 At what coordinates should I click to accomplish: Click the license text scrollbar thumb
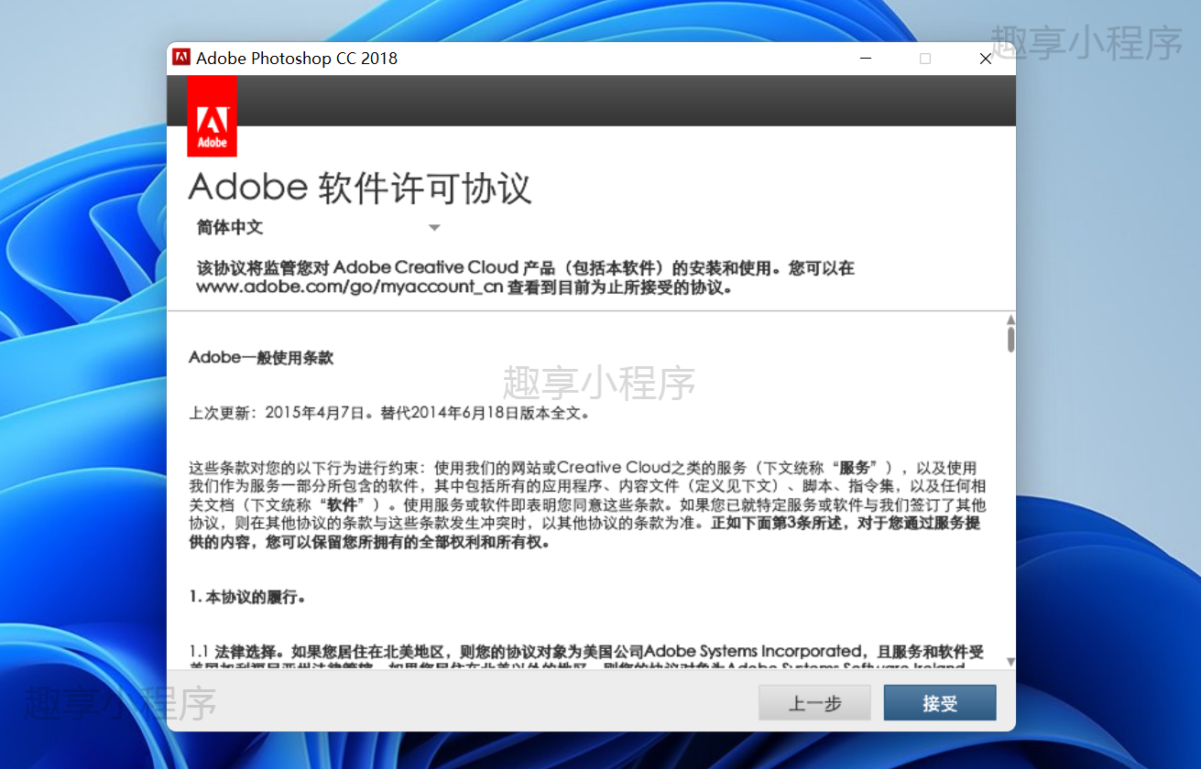pos(1010,340)
